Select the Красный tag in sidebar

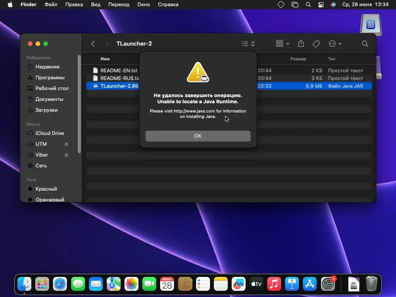click(x=46, y=189)
